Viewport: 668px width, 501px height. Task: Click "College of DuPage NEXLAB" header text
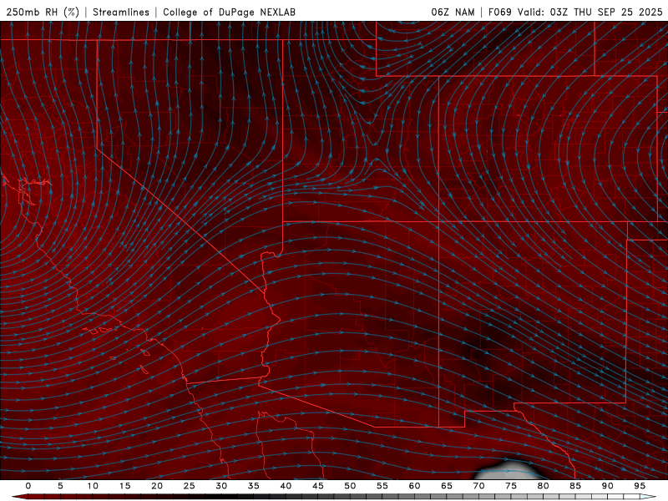229,12
